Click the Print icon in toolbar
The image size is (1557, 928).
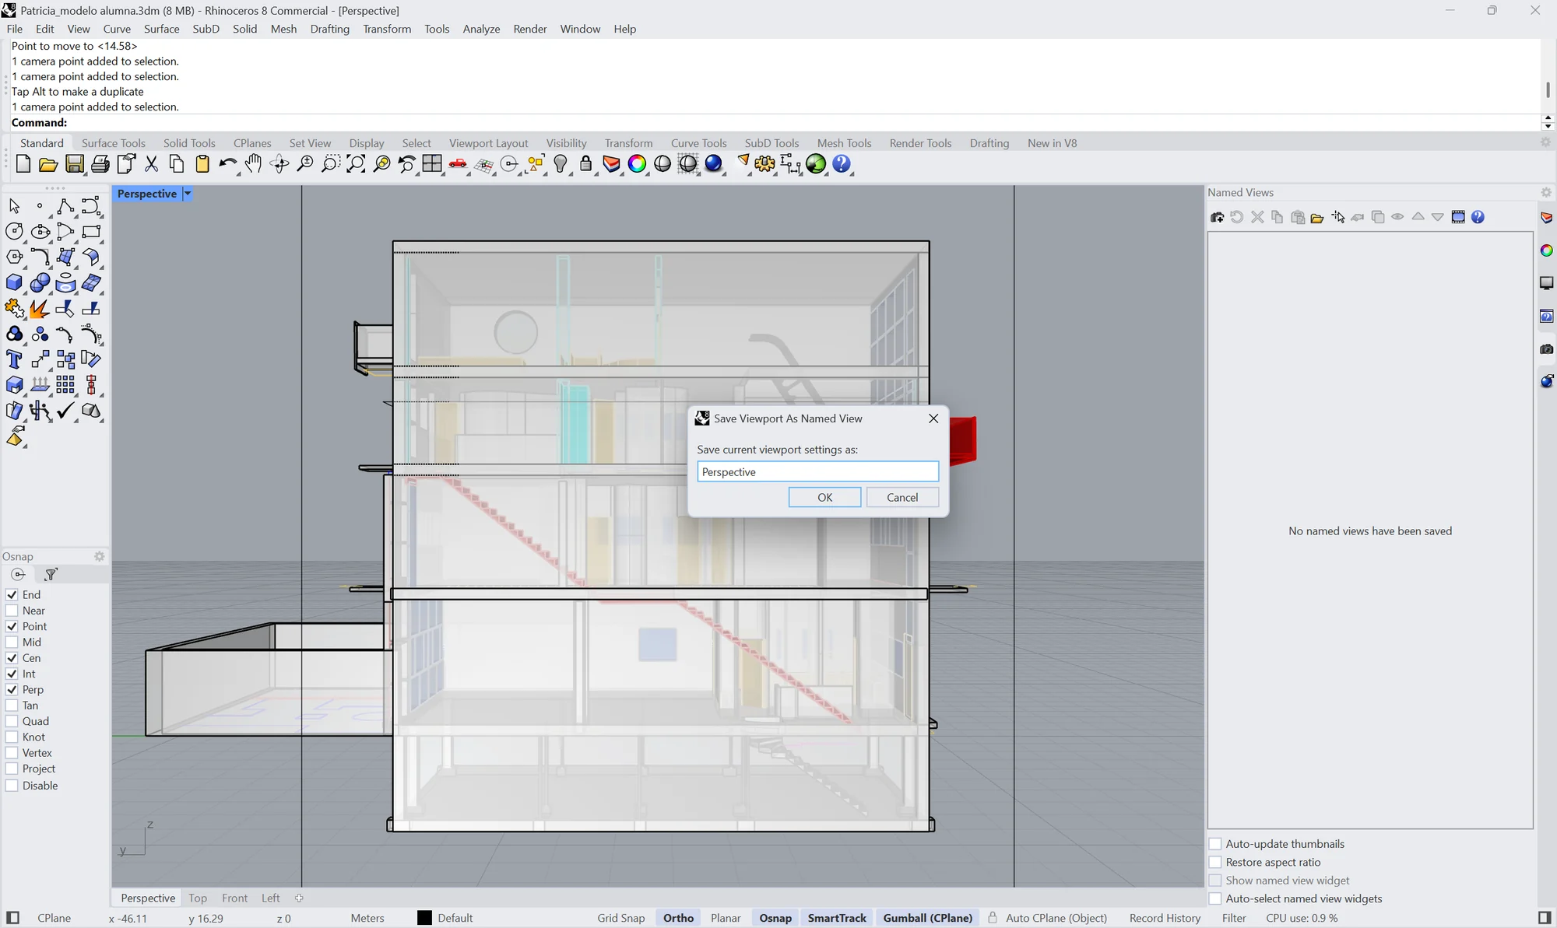[100, 164]
